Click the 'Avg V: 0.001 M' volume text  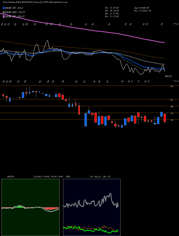[141, 8]
